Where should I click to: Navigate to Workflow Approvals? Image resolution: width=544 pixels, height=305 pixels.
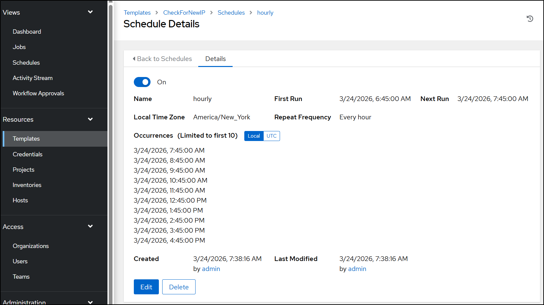pos(38,93)
